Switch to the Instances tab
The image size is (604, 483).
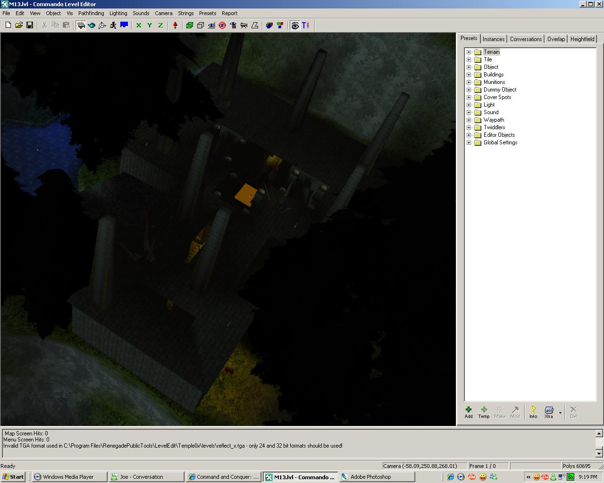point(494,39)
